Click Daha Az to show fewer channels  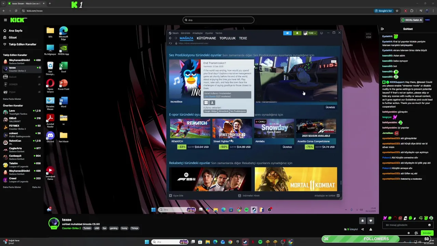(x=36, y=187)
